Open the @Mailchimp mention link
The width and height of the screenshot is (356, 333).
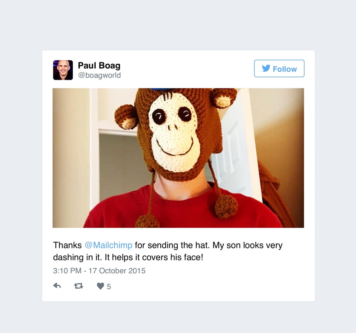tap(108, 245)
